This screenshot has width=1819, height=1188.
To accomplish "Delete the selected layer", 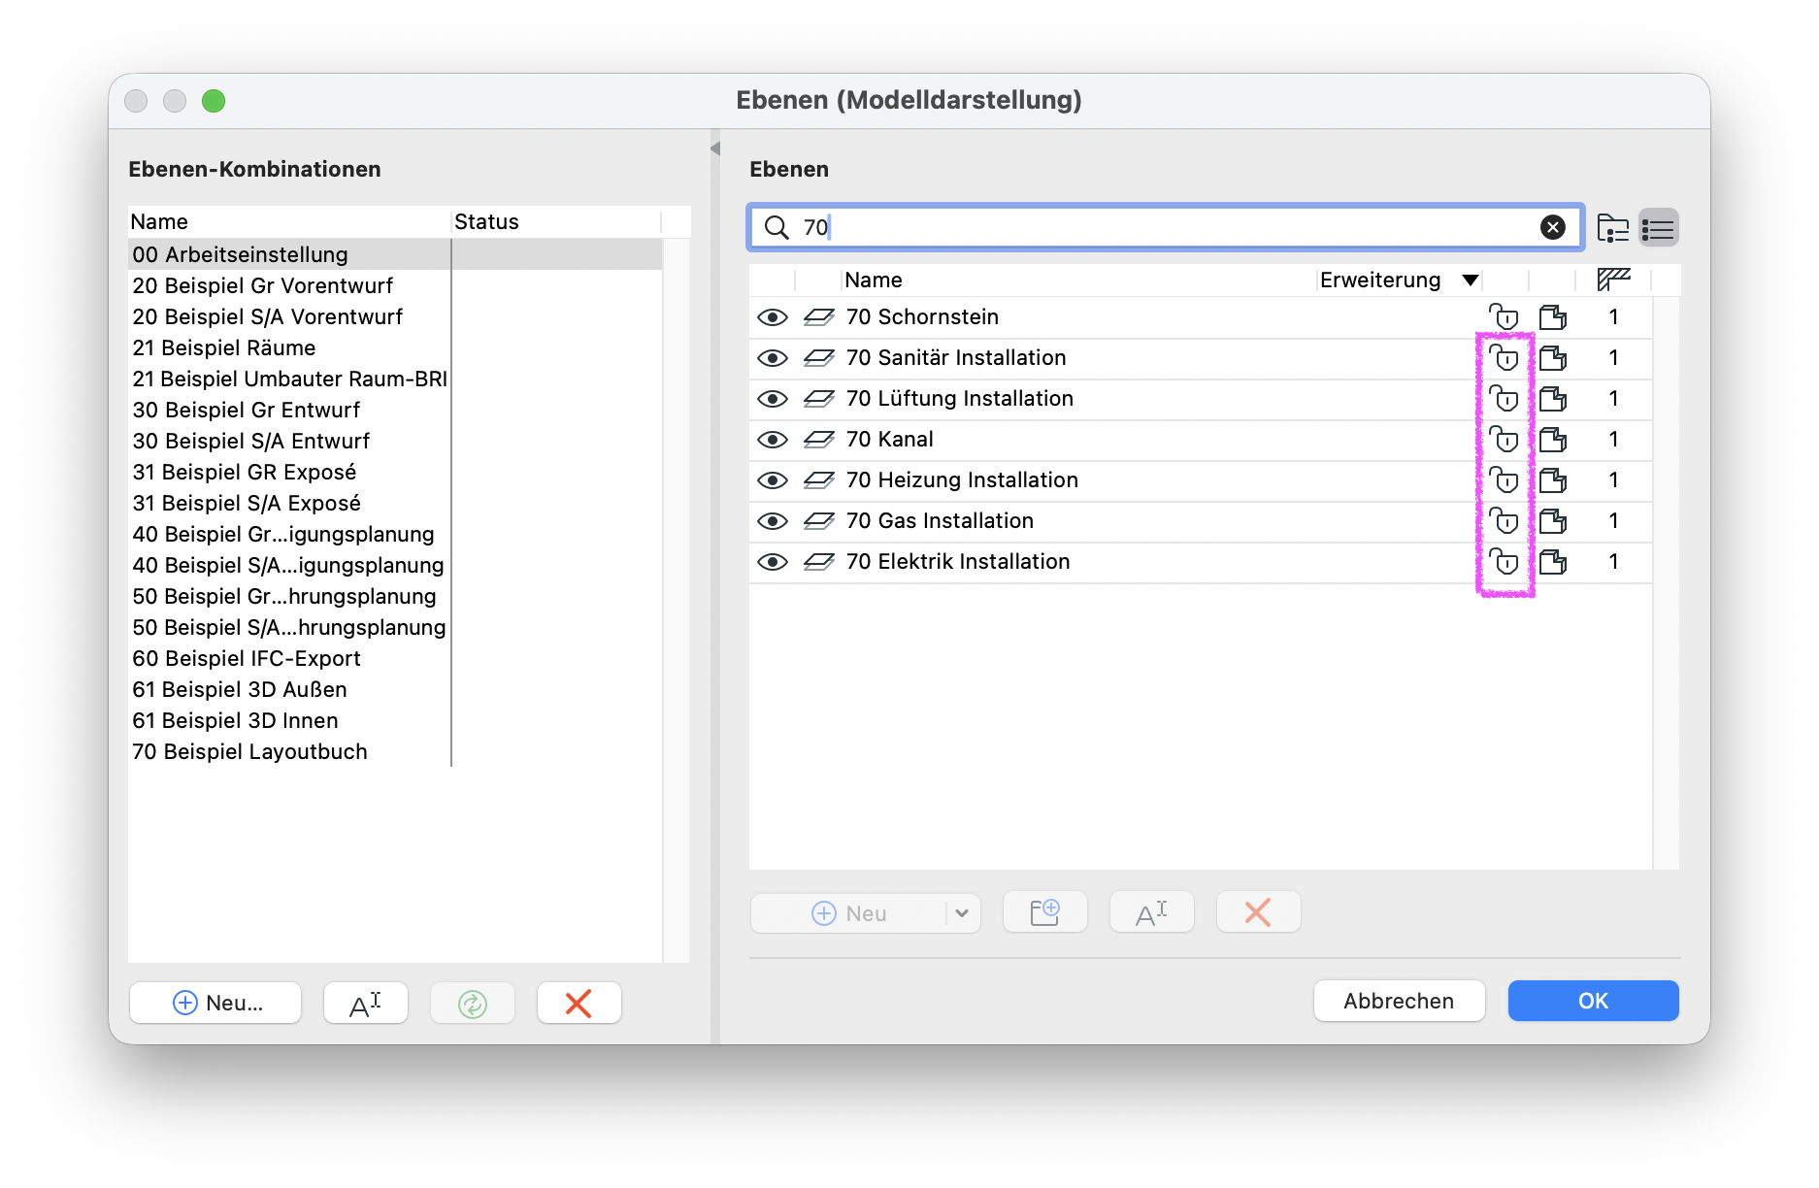I will pos(1259,912).
